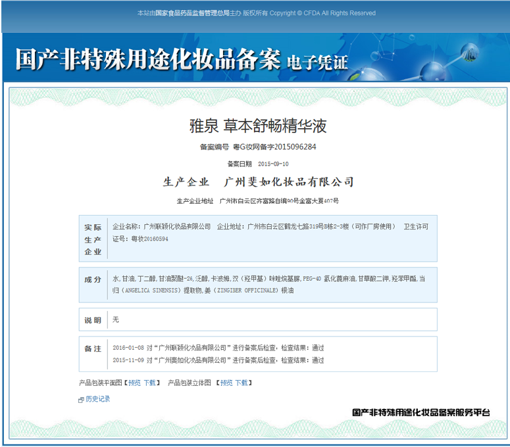Preview the 产品包装立体图 3D packaging image
Screen dimensions: 510x447
[x=226, y=383]
